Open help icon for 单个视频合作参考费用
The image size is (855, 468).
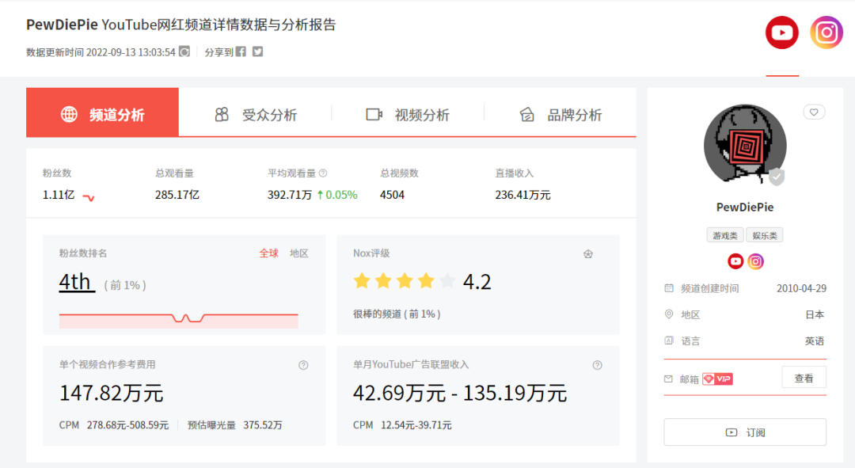303,366
